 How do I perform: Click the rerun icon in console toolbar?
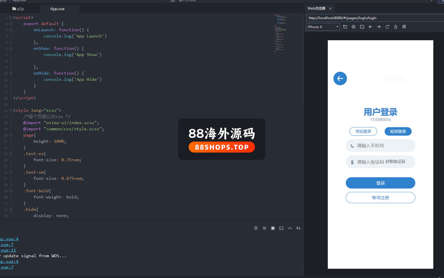[x=264, y=228]
